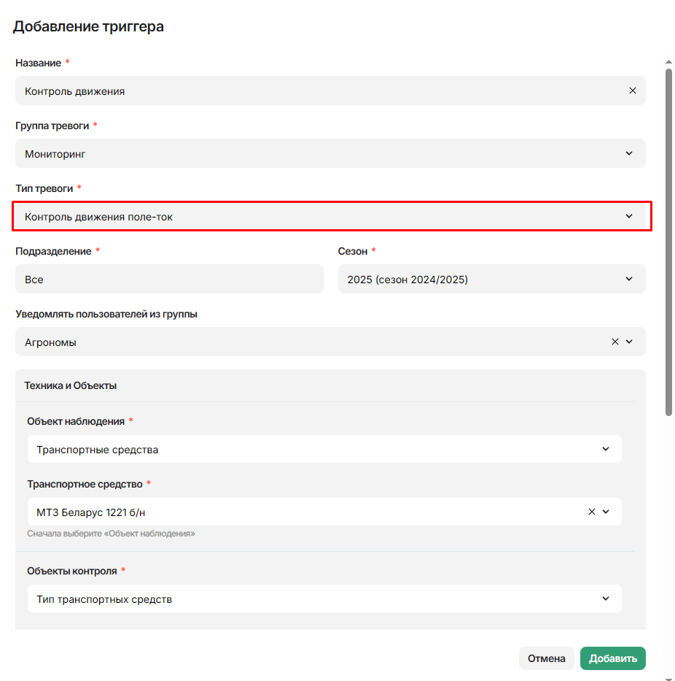
Task: Click the chevron in the Группа тревоги field
Action: tap(629, 154)
